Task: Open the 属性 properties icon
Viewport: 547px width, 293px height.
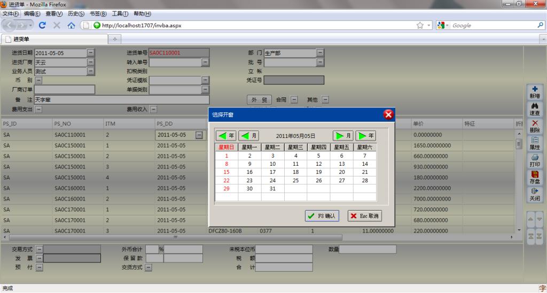Action: click(534, 143)
